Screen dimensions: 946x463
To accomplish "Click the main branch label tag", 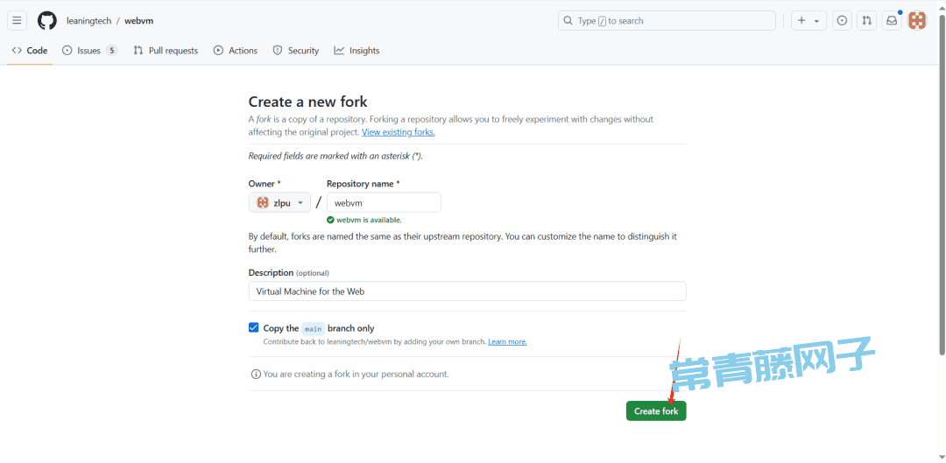I will click(x=313, y=328).
